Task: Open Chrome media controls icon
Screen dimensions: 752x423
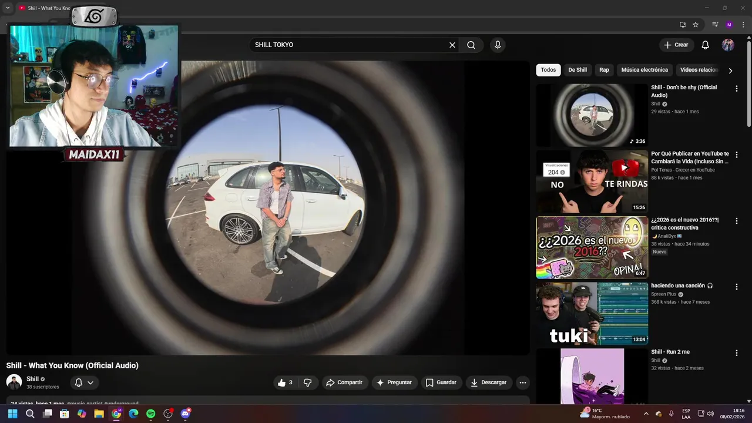Action: pos(715,25)
